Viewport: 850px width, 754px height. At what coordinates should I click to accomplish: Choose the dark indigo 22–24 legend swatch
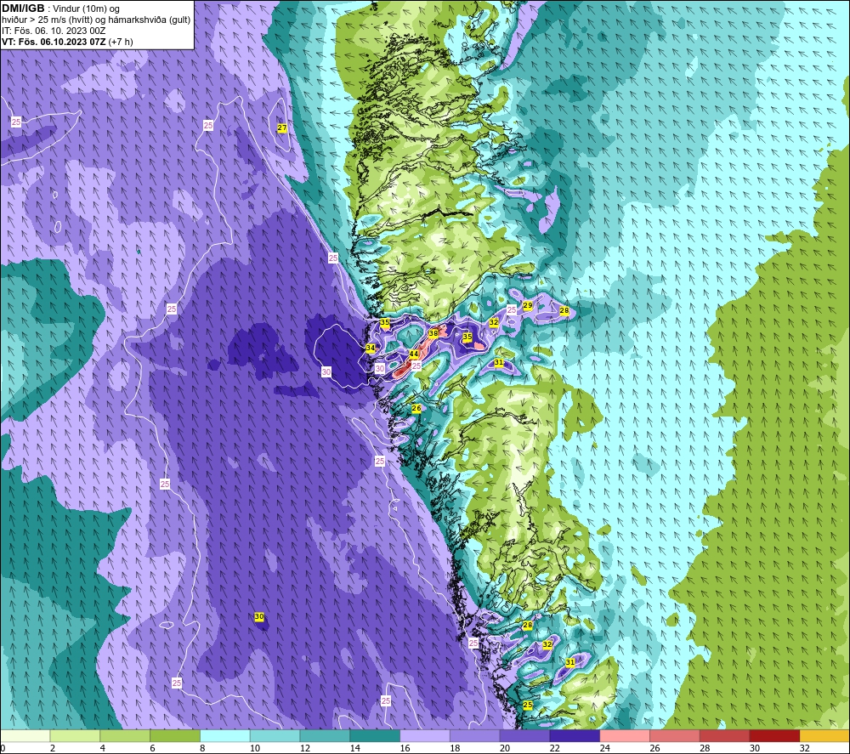coord(575,735)
